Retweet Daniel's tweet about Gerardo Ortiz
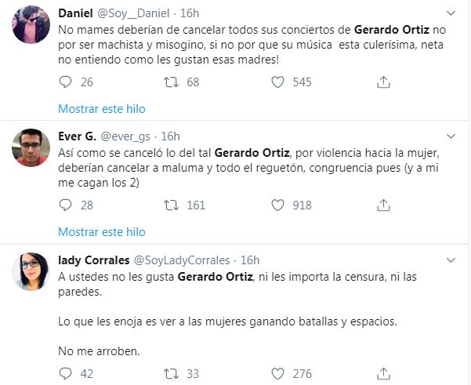Viewport: 471px width, 385px height. pos(170,82)
